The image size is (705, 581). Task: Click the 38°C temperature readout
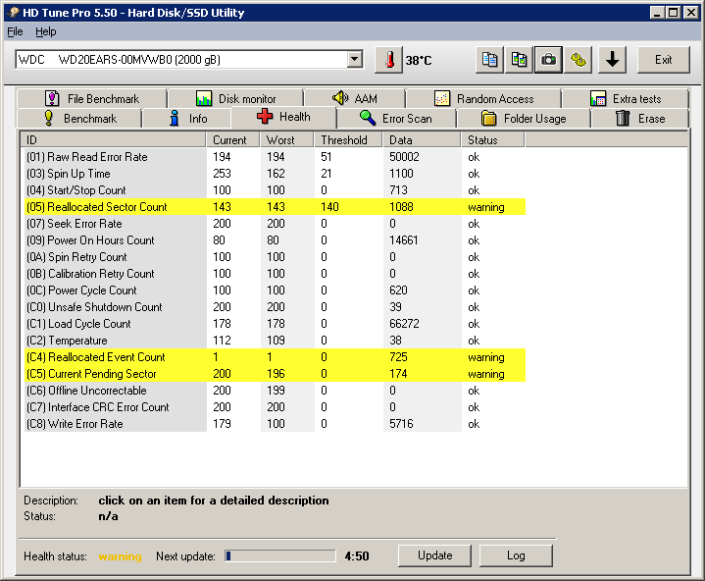[419, 60]
